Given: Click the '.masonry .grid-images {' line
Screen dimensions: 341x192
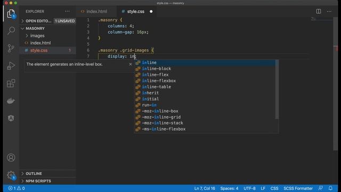Looking at the screenshot, I should click(126, 50).
